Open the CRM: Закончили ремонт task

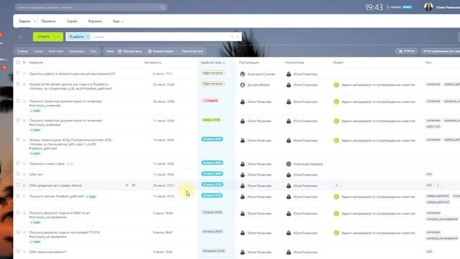47,252
